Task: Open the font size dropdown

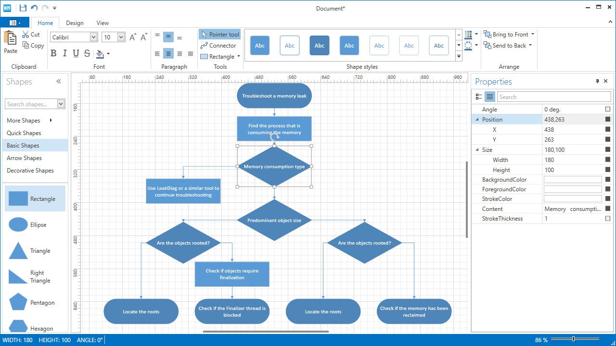Action: (x=121, y=37)
